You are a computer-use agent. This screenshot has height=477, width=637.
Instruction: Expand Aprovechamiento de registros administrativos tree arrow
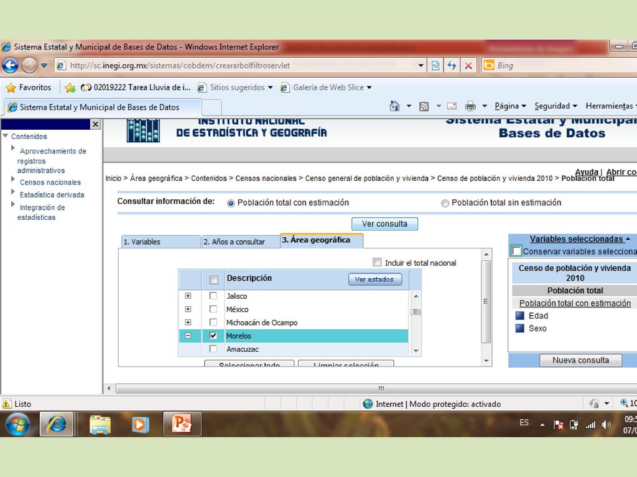pyautogui.click(x=13, y=148)
